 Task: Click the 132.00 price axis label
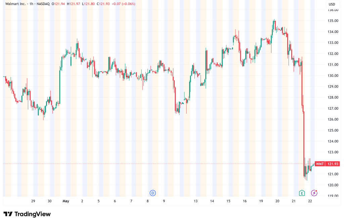[x=333, y=53]
